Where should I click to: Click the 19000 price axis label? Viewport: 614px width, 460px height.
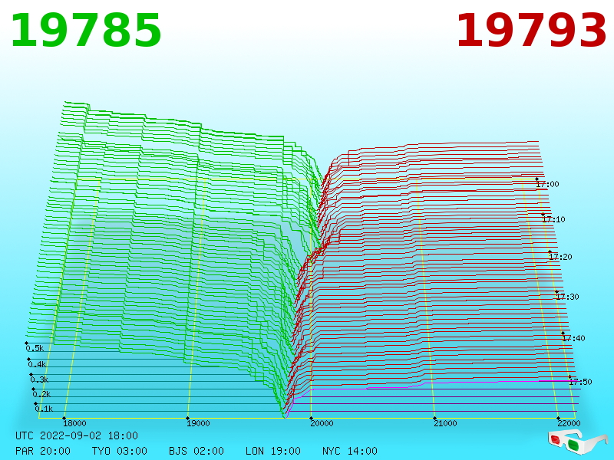pos(198,423)
